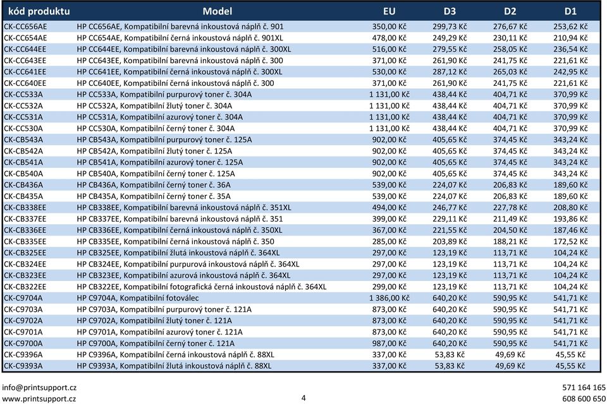The image size is (607, 404).
Task: Click D1 price 172,52 Kč for CK-CB335EE
Action: 570,242
